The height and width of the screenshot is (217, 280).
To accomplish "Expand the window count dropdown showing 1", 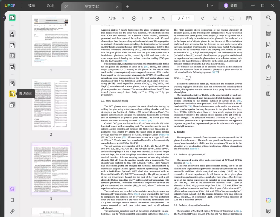I will [x=210, y=5].
